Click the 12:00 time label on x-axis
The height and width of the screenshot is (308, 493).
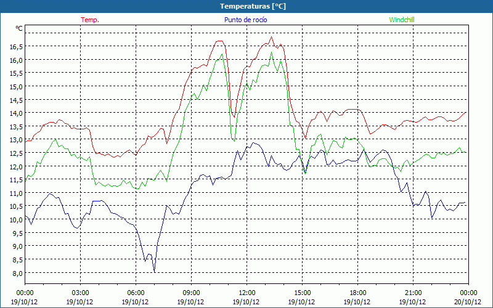tap(247, 293)
